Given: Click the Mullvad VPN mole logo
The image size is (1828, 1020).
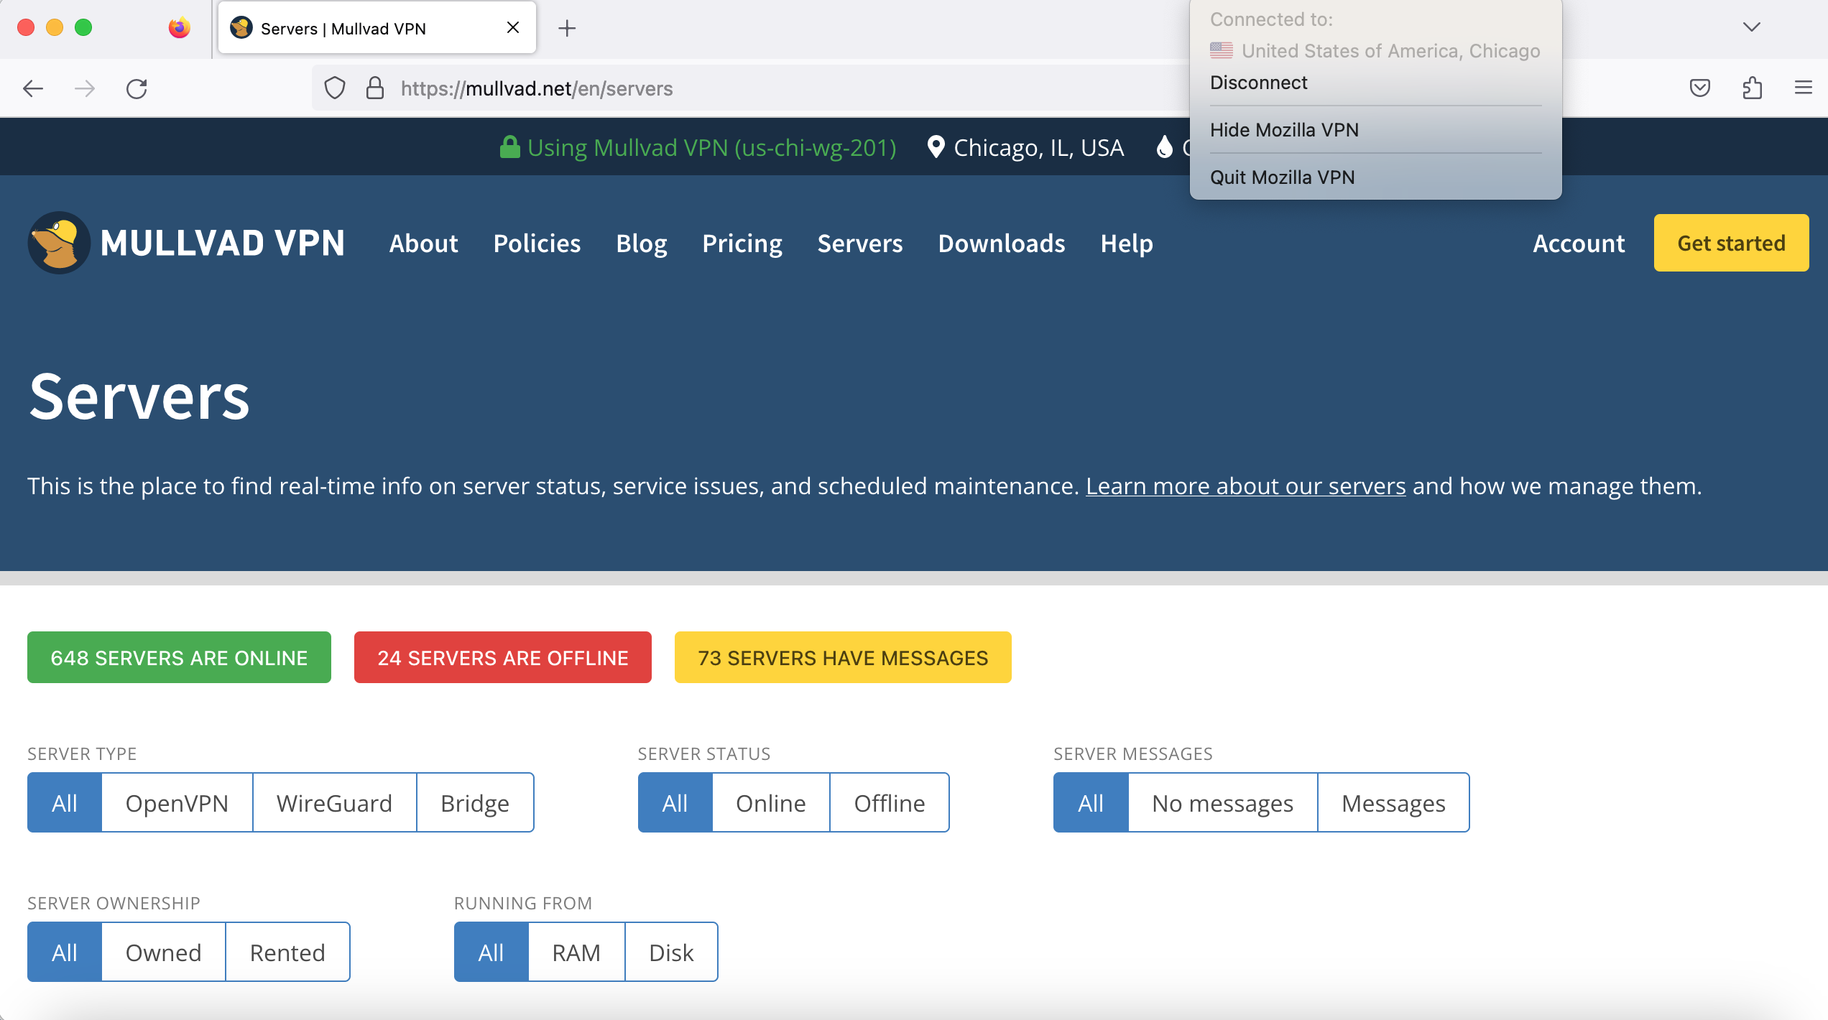Looking at the screenshot, I should [x=59, y=243].
